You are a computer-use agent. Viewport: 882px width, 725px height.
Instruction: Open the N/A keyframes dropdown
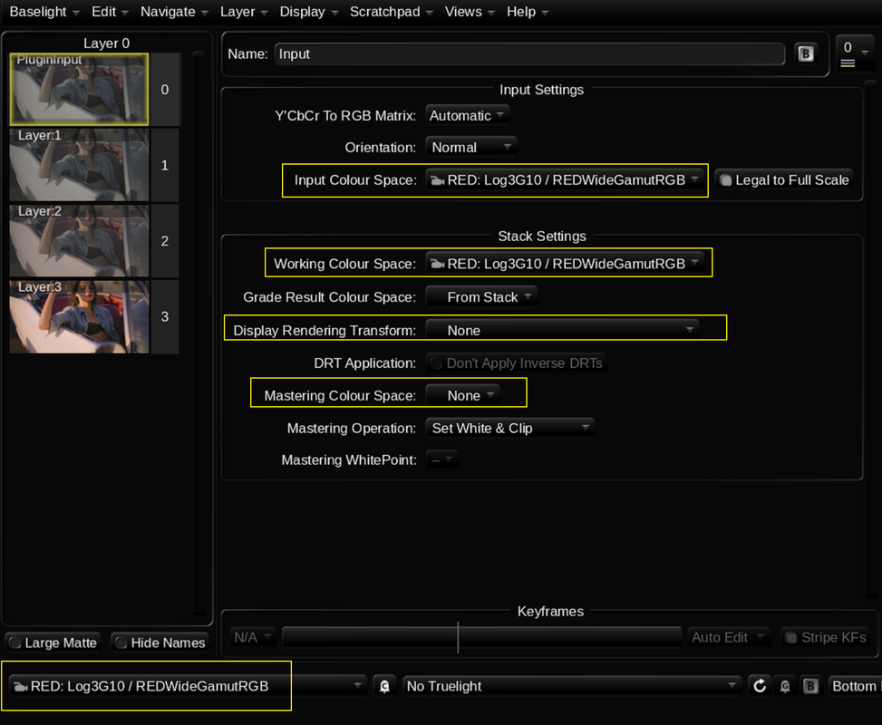coord(253,637)
